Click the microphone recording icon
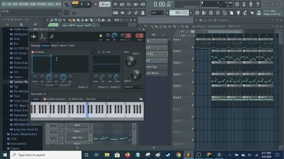The height and width of the screenshot is (159, 284). tap(251, 4)
